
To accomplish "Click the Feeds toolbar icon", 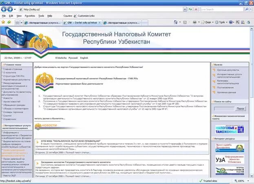I will tap(185, 22).
